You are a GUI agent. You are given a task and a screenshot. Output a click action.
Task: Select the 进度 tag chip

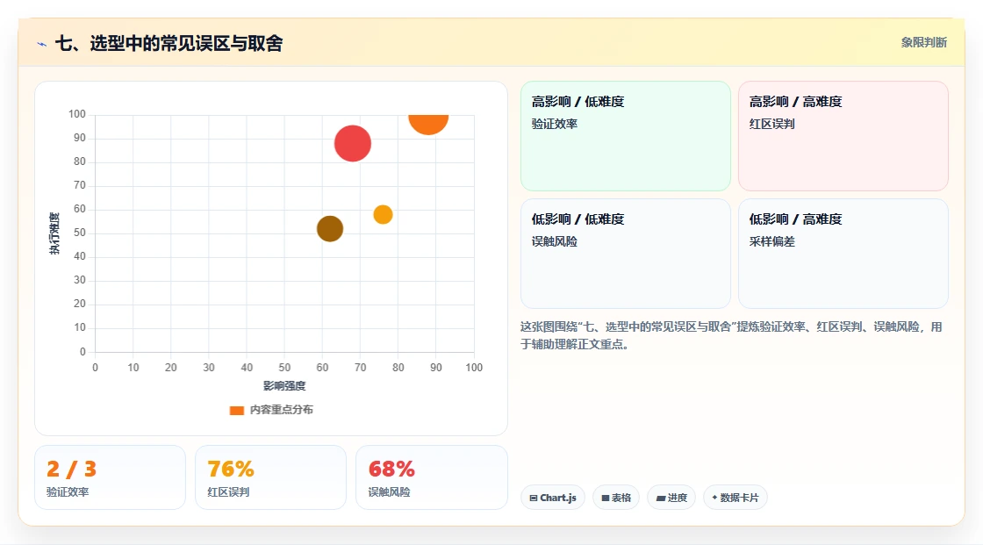[x=671, y=498]
